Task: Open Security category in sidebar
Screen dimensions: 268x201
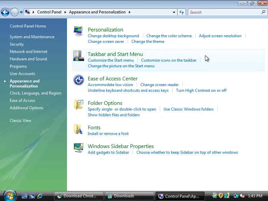Action: pyautogui.click(x=17, y=44)
